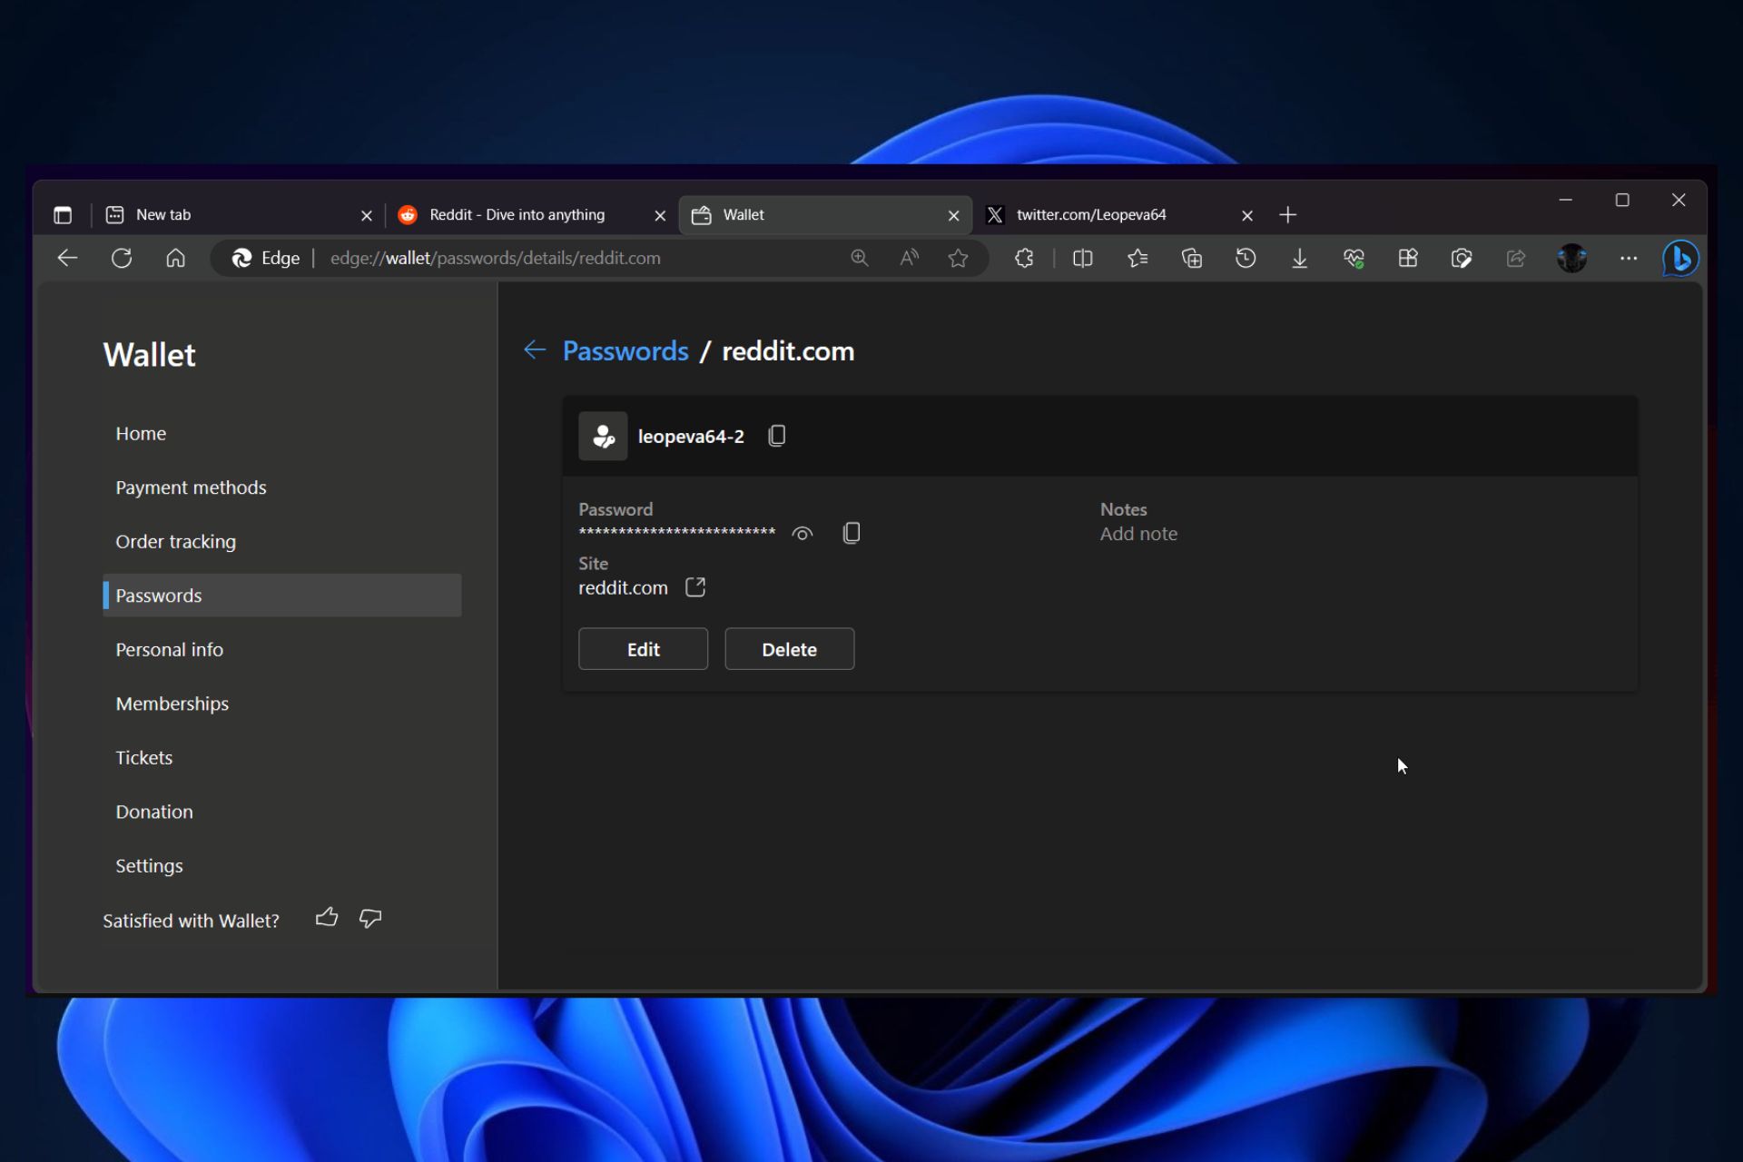Screen dimensions: 1743x1162
Task: Go back in browser history
Action: tap(67, 258)
